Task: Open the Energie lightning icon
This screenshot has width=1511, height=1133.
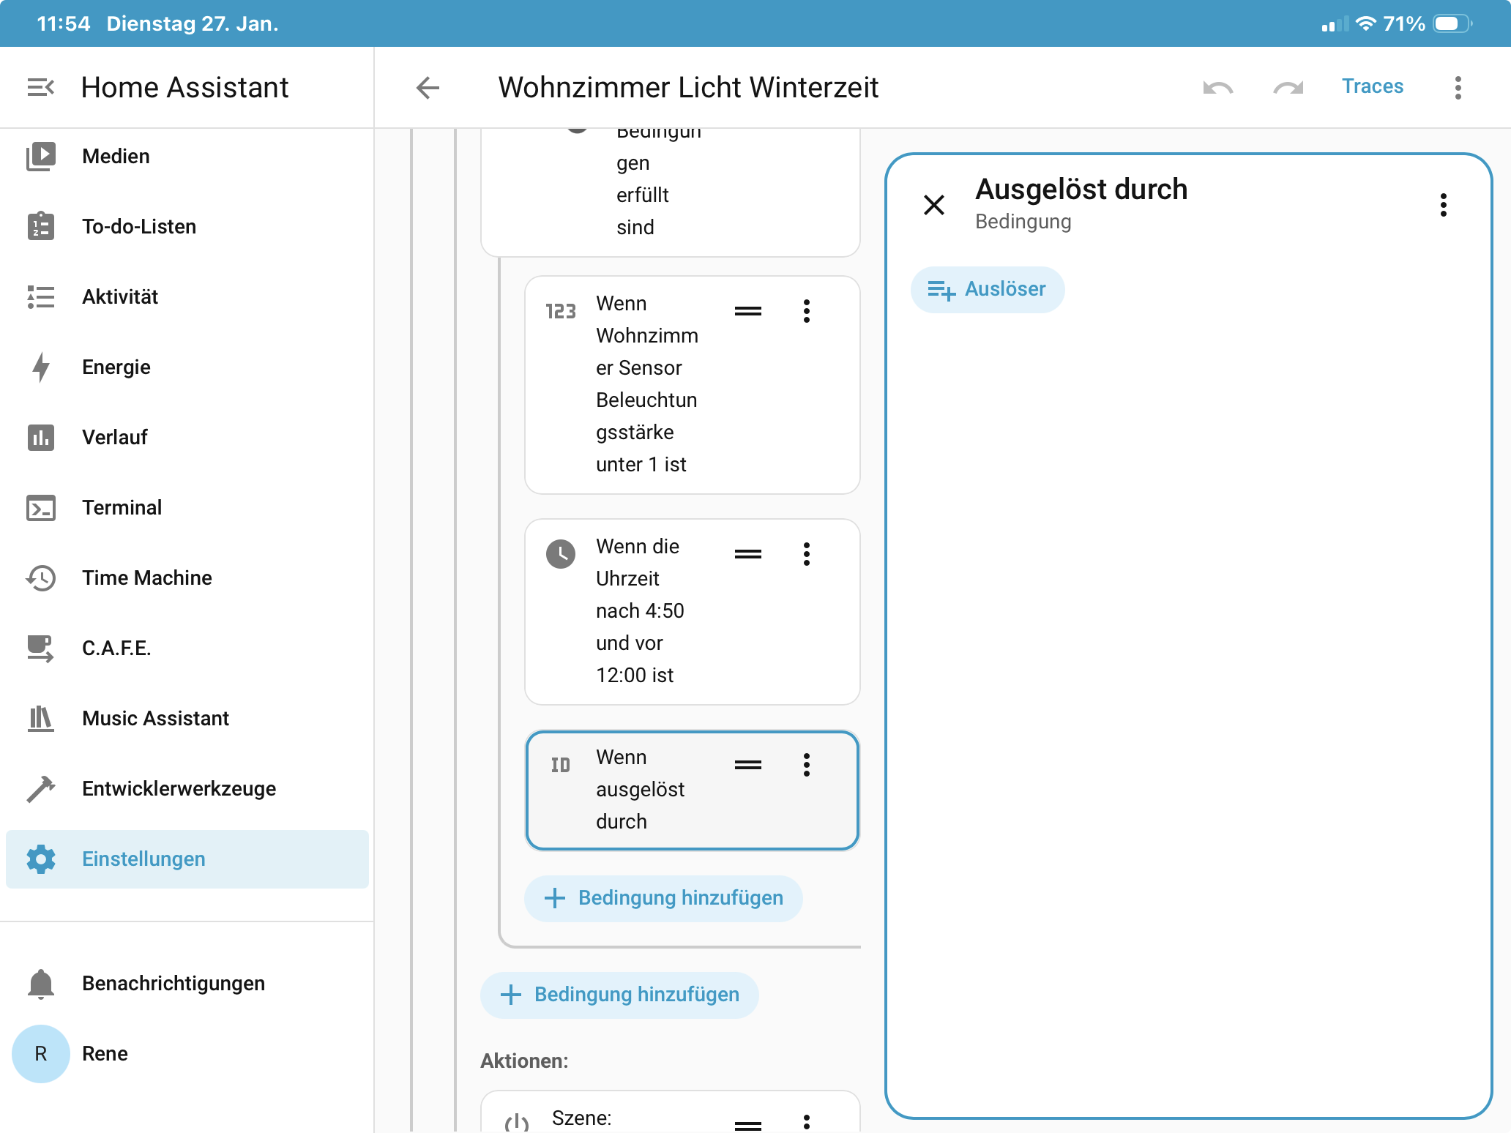Action: (41, 367)
